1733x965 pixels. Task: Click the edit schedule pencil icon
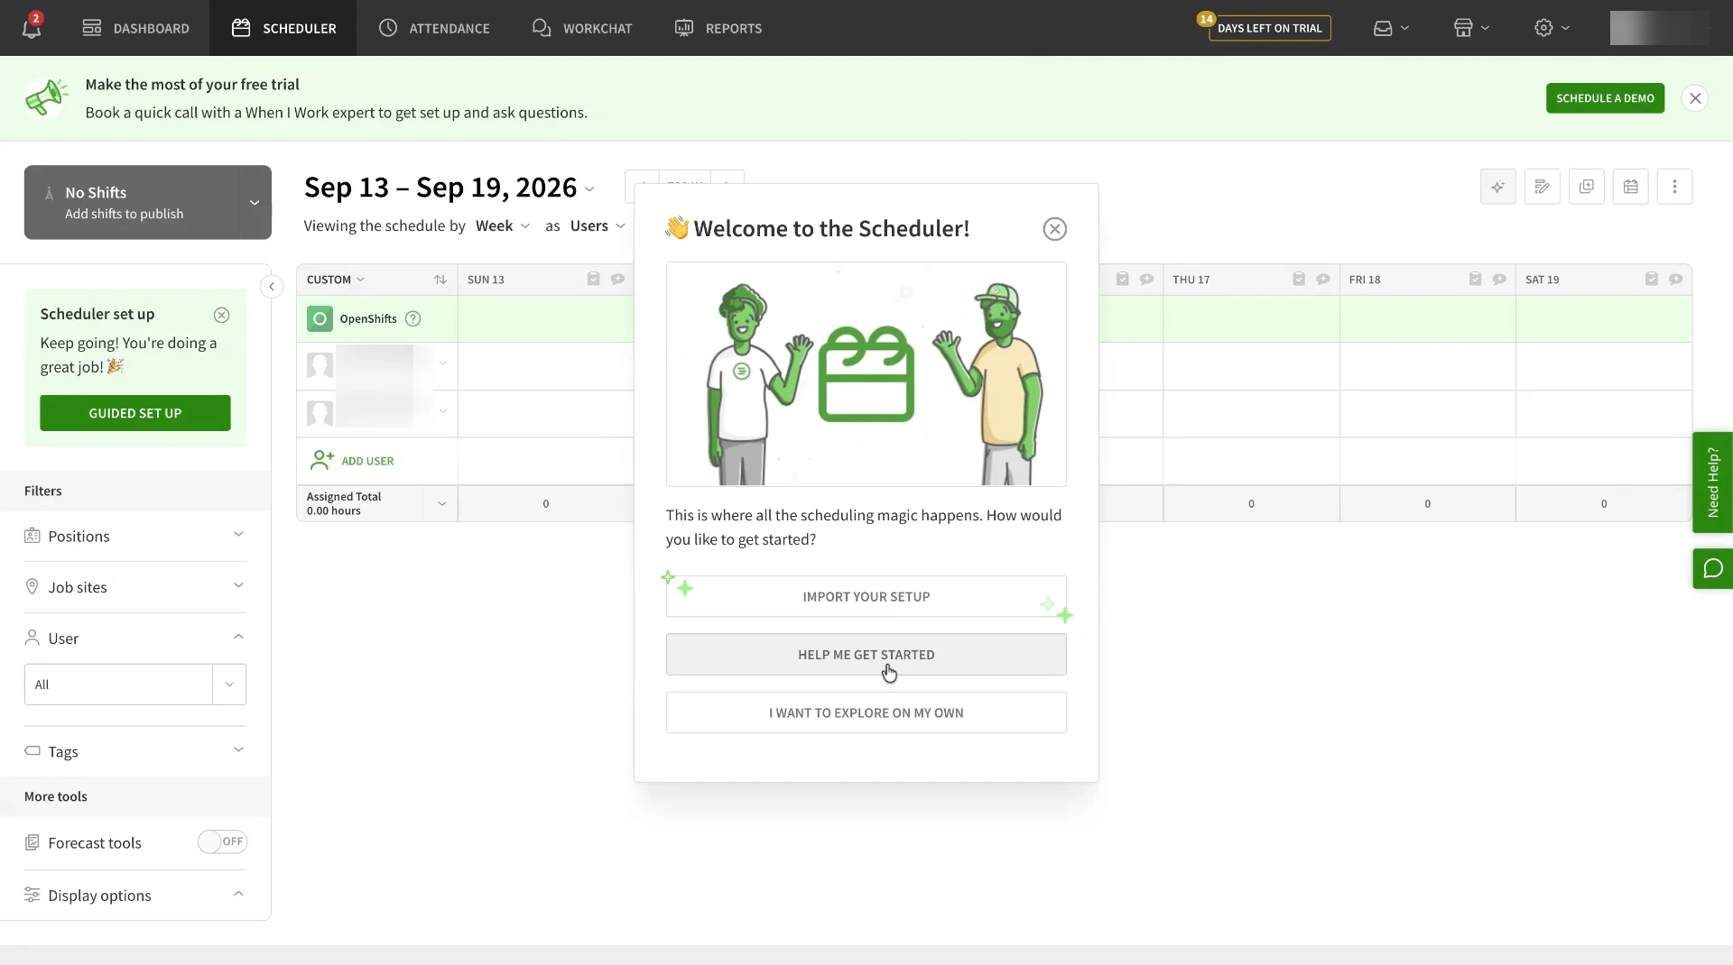tap(1543, 187)
